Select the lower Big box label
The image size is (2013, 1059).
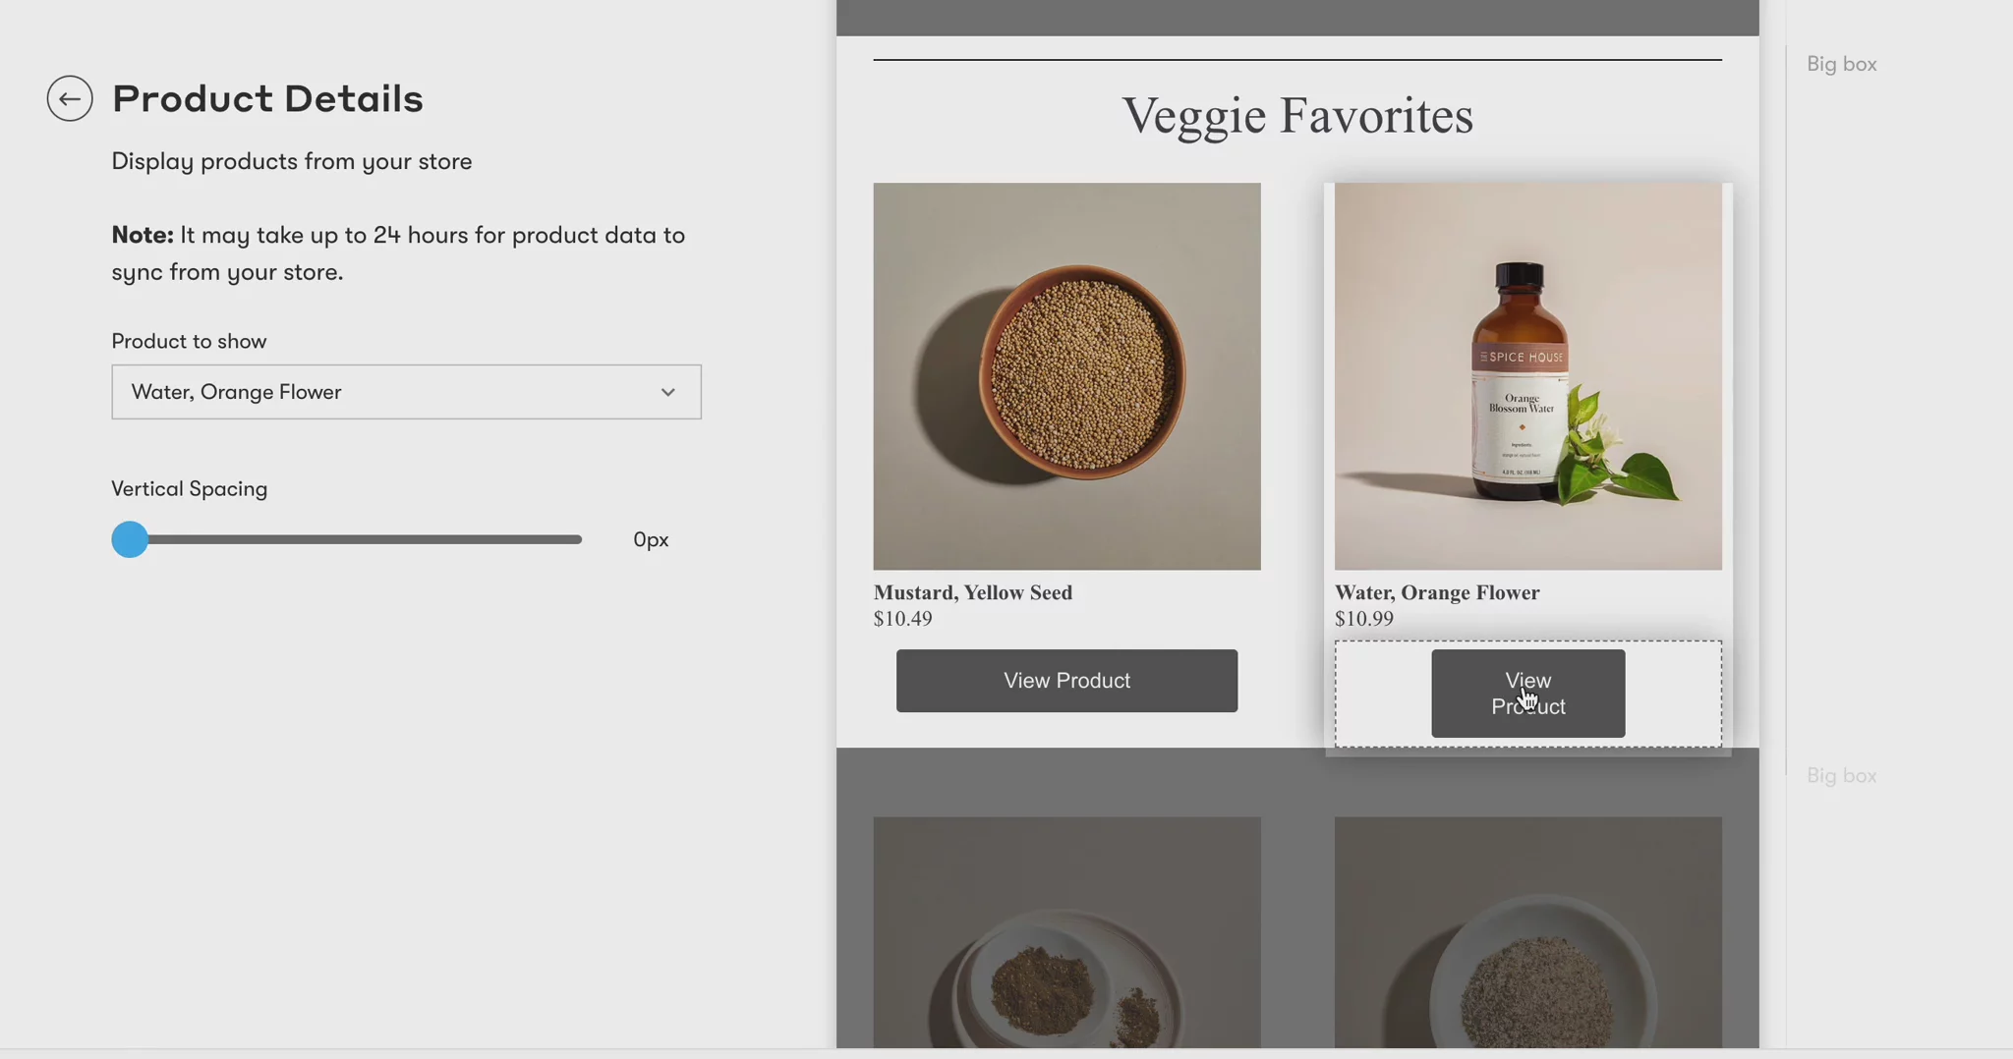coord(1841,776)
